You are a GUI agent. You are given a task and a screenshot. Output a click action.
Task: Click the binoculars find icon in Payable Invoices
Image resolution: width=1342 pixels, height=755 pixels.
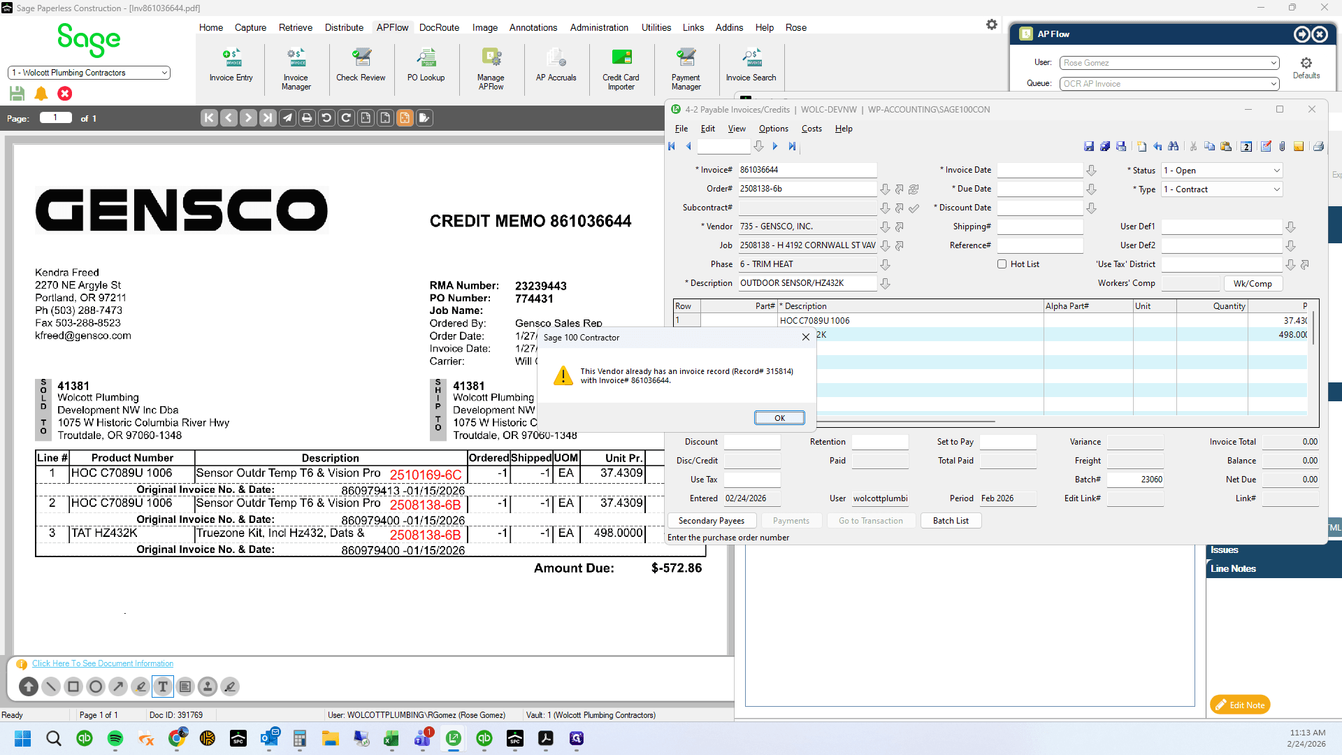tap(1174, 146)
